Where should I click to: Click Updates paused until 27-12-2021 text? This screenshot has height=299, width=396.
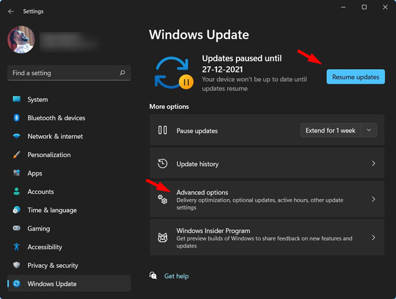pos(242,64)
